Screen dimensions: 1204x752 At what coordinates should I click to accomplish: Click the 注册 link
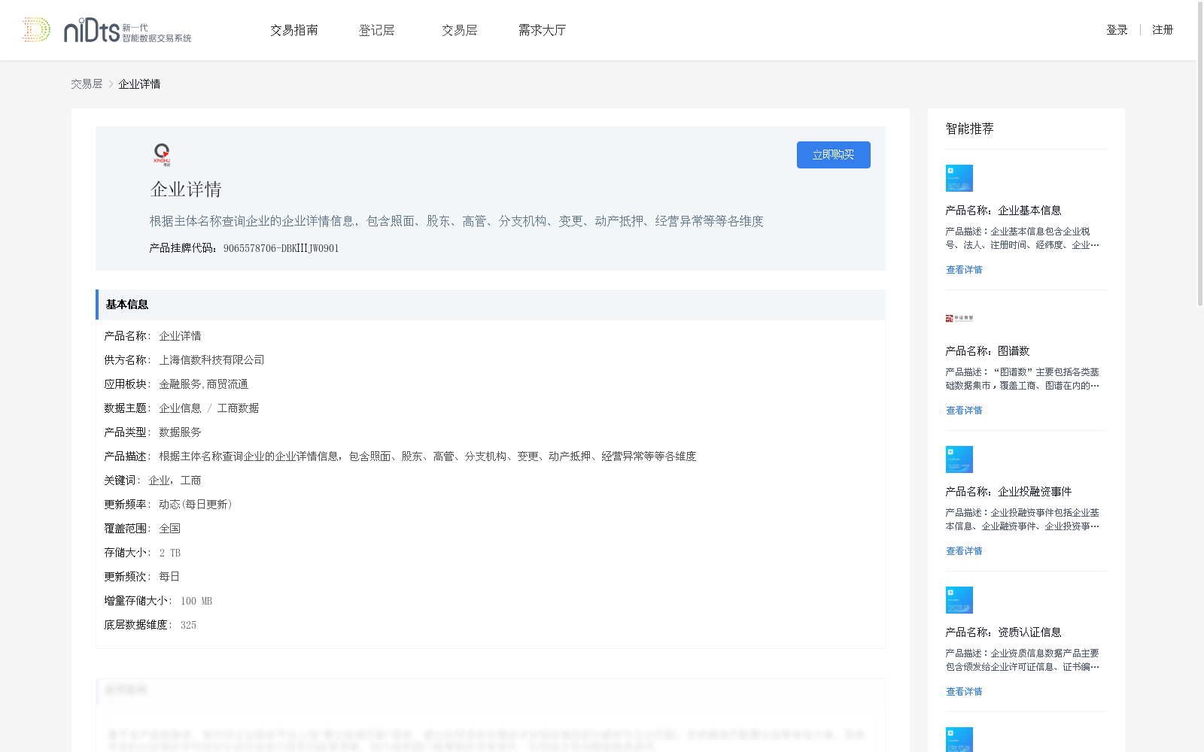(x=1163, y=30)
